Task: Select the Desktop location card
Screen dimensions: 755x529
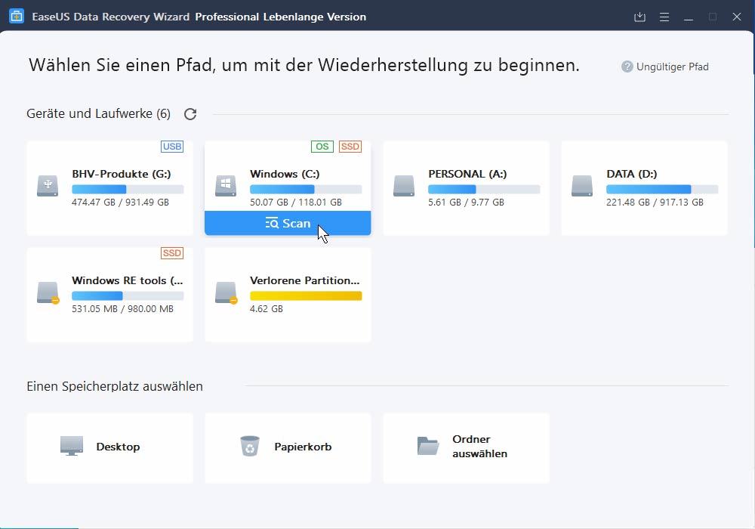Action: [109, 447]
